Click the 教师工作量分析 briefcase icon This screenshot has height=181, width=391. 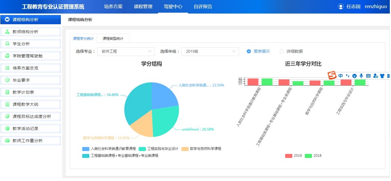[x=7, y=141]
